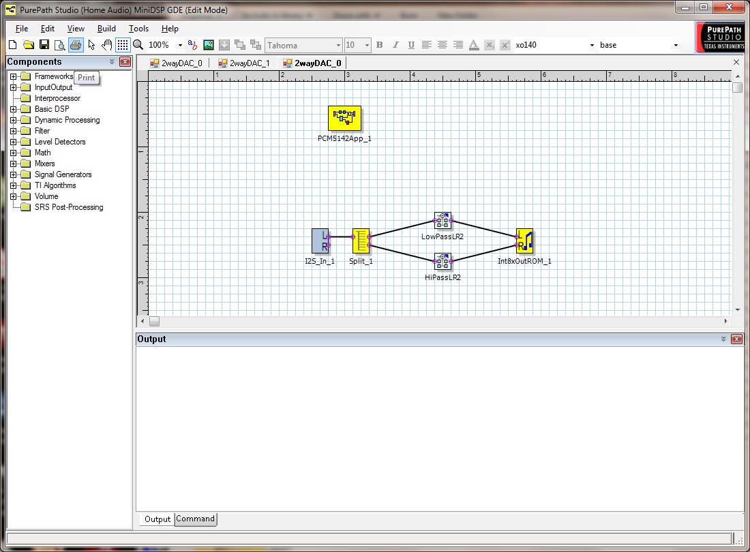Select the PCM5142App_1 component block
This screenshot has height=552, width=750.
coord(344,118)
